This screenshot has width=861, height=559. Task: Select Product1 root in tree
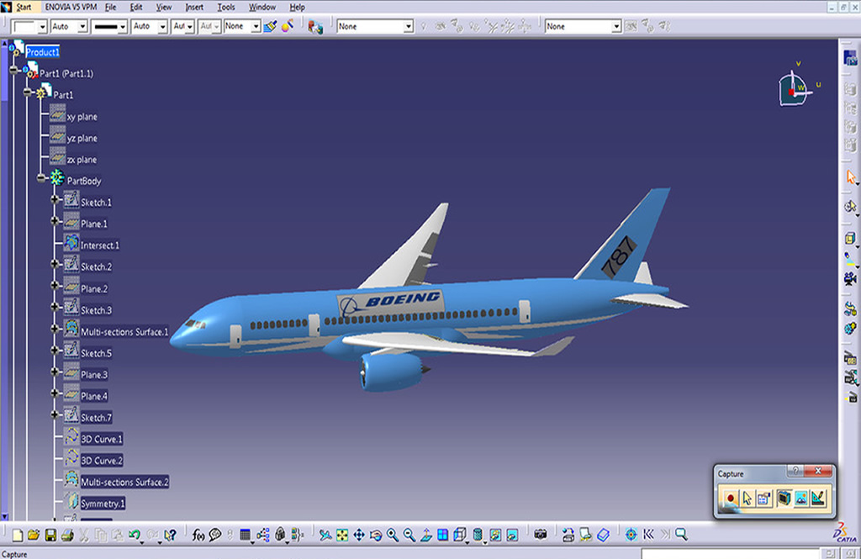(x=42, y=52)
